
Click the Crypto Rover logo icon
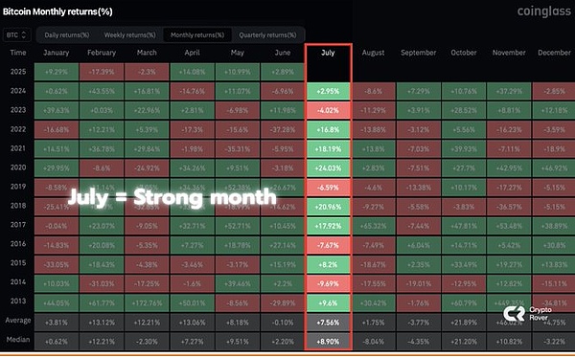[x=514, y=314]
